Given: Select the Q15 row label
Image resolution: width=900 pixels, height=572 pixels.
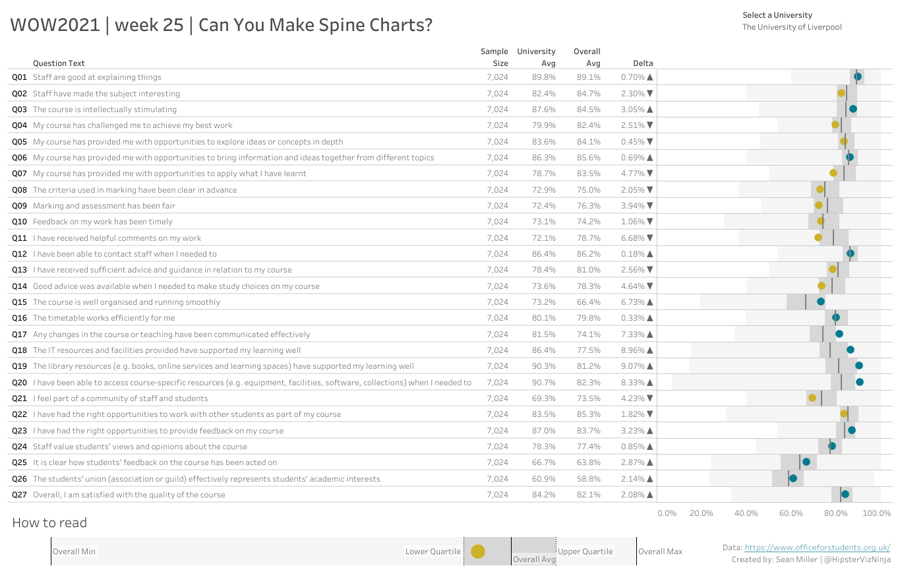Looking at the screenshot, I should click(x=19, y=302).
